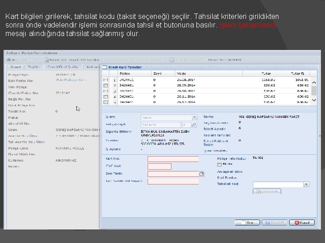The width and height of the screenshot is (325, 243).
Task: Open the Açıklama tab
Action: point(92,67)
